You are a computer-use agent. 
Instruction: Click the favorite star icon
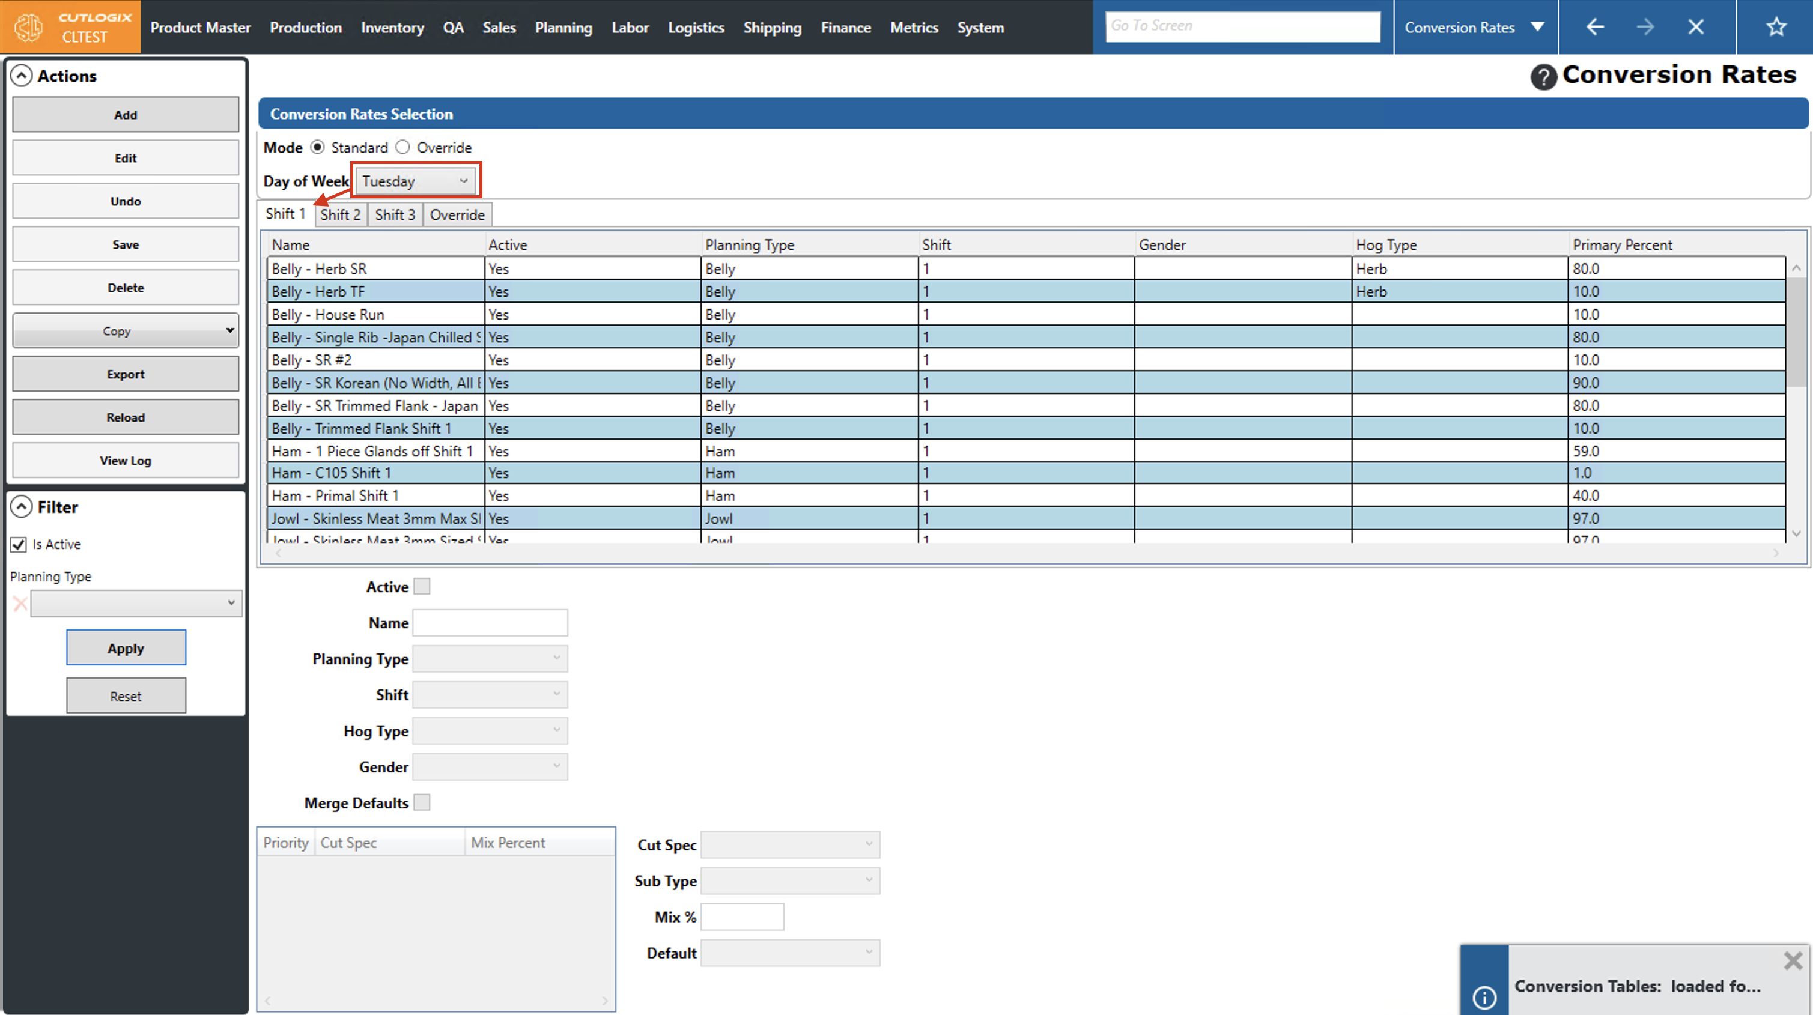[x=1776, y=27]
